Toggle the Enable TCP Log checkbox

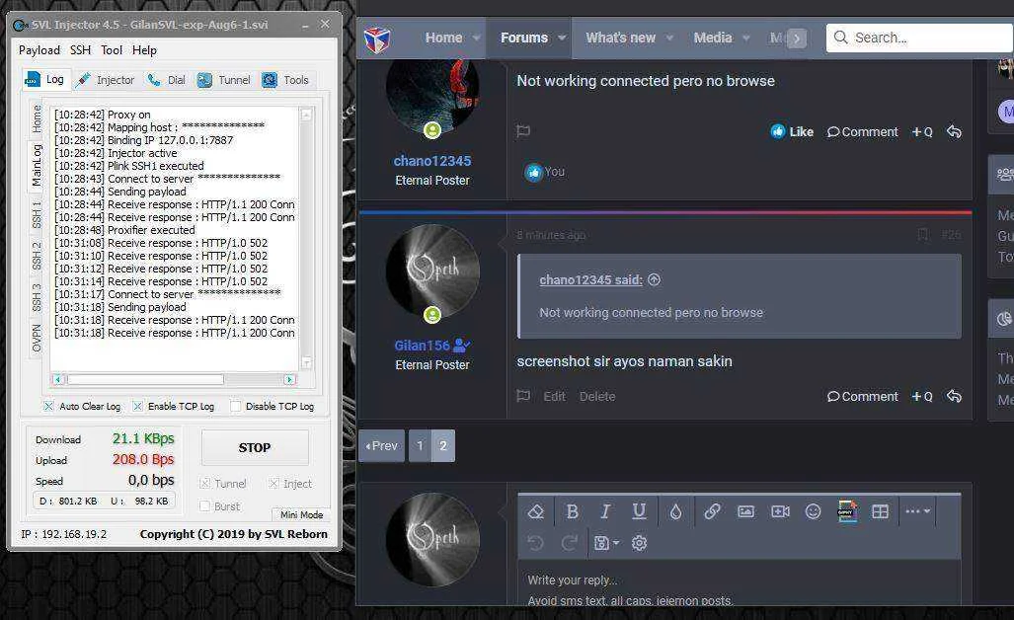[137, 406]
